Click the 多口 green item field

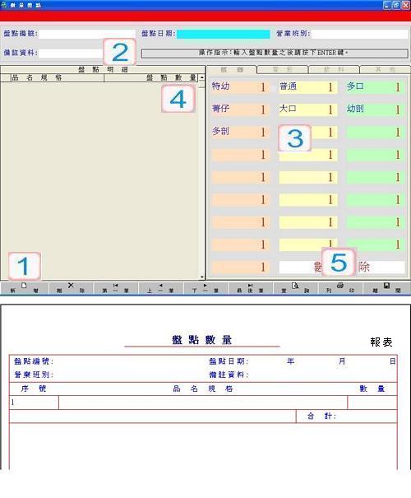(x=375, y=86)
